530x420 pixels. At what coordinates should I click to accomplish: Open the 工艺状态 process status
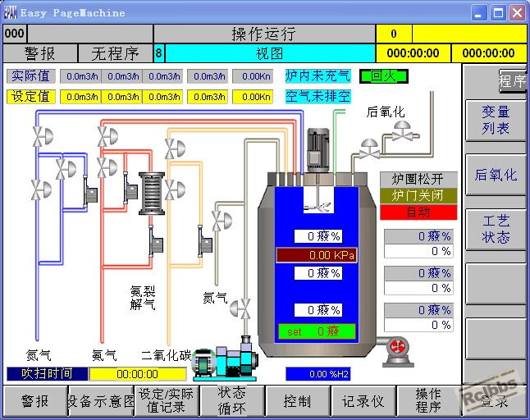click(496, 230)
